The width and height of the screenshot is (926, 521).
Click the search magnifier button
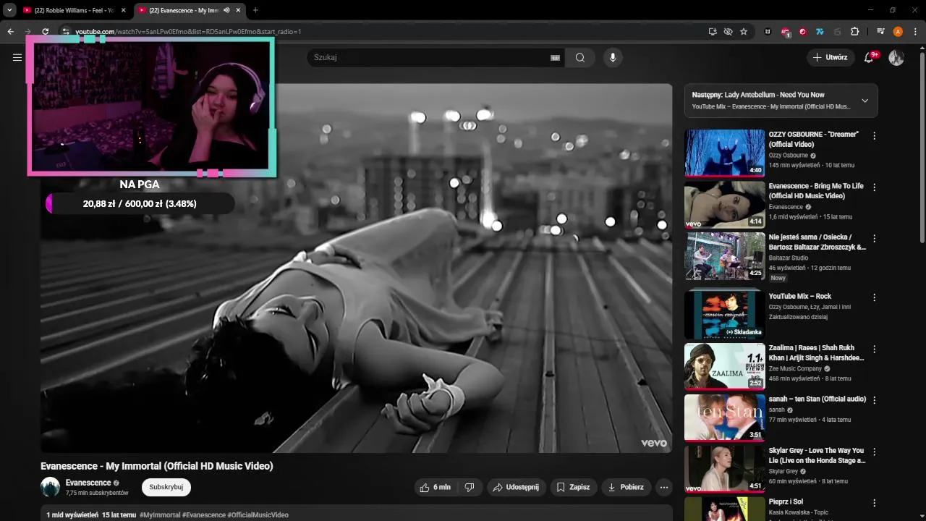(580, 58)
